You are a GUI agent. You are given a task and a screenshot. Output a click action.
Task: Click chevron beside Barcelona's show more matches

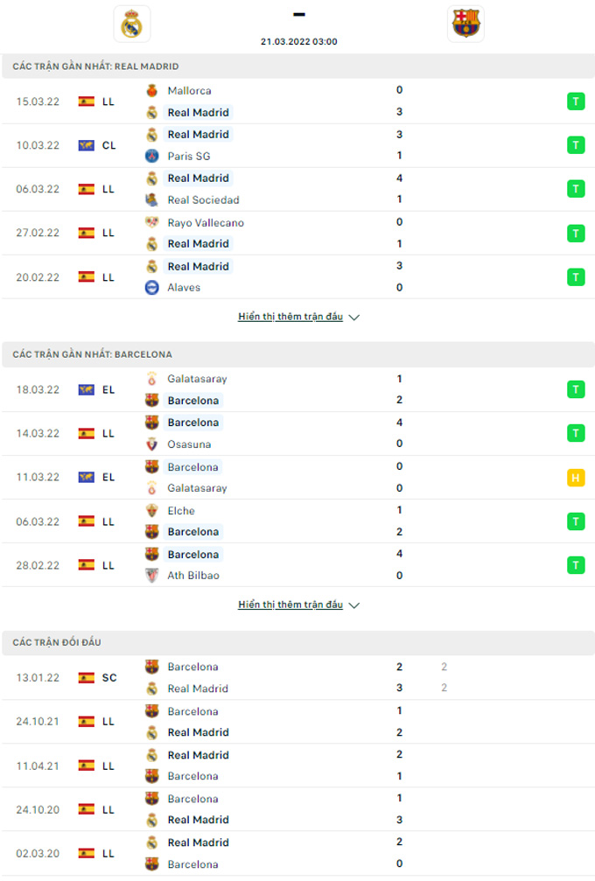tap(353, 605)
